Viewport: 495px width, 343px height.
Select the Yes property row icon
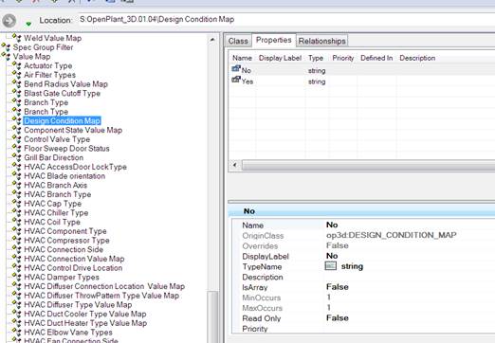(x=236, y=80)
